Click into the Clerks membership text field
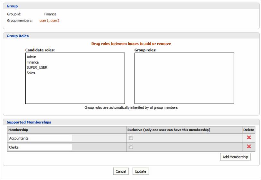The height and width of the screenshot is (180, 261). click(x=40, y=147)
